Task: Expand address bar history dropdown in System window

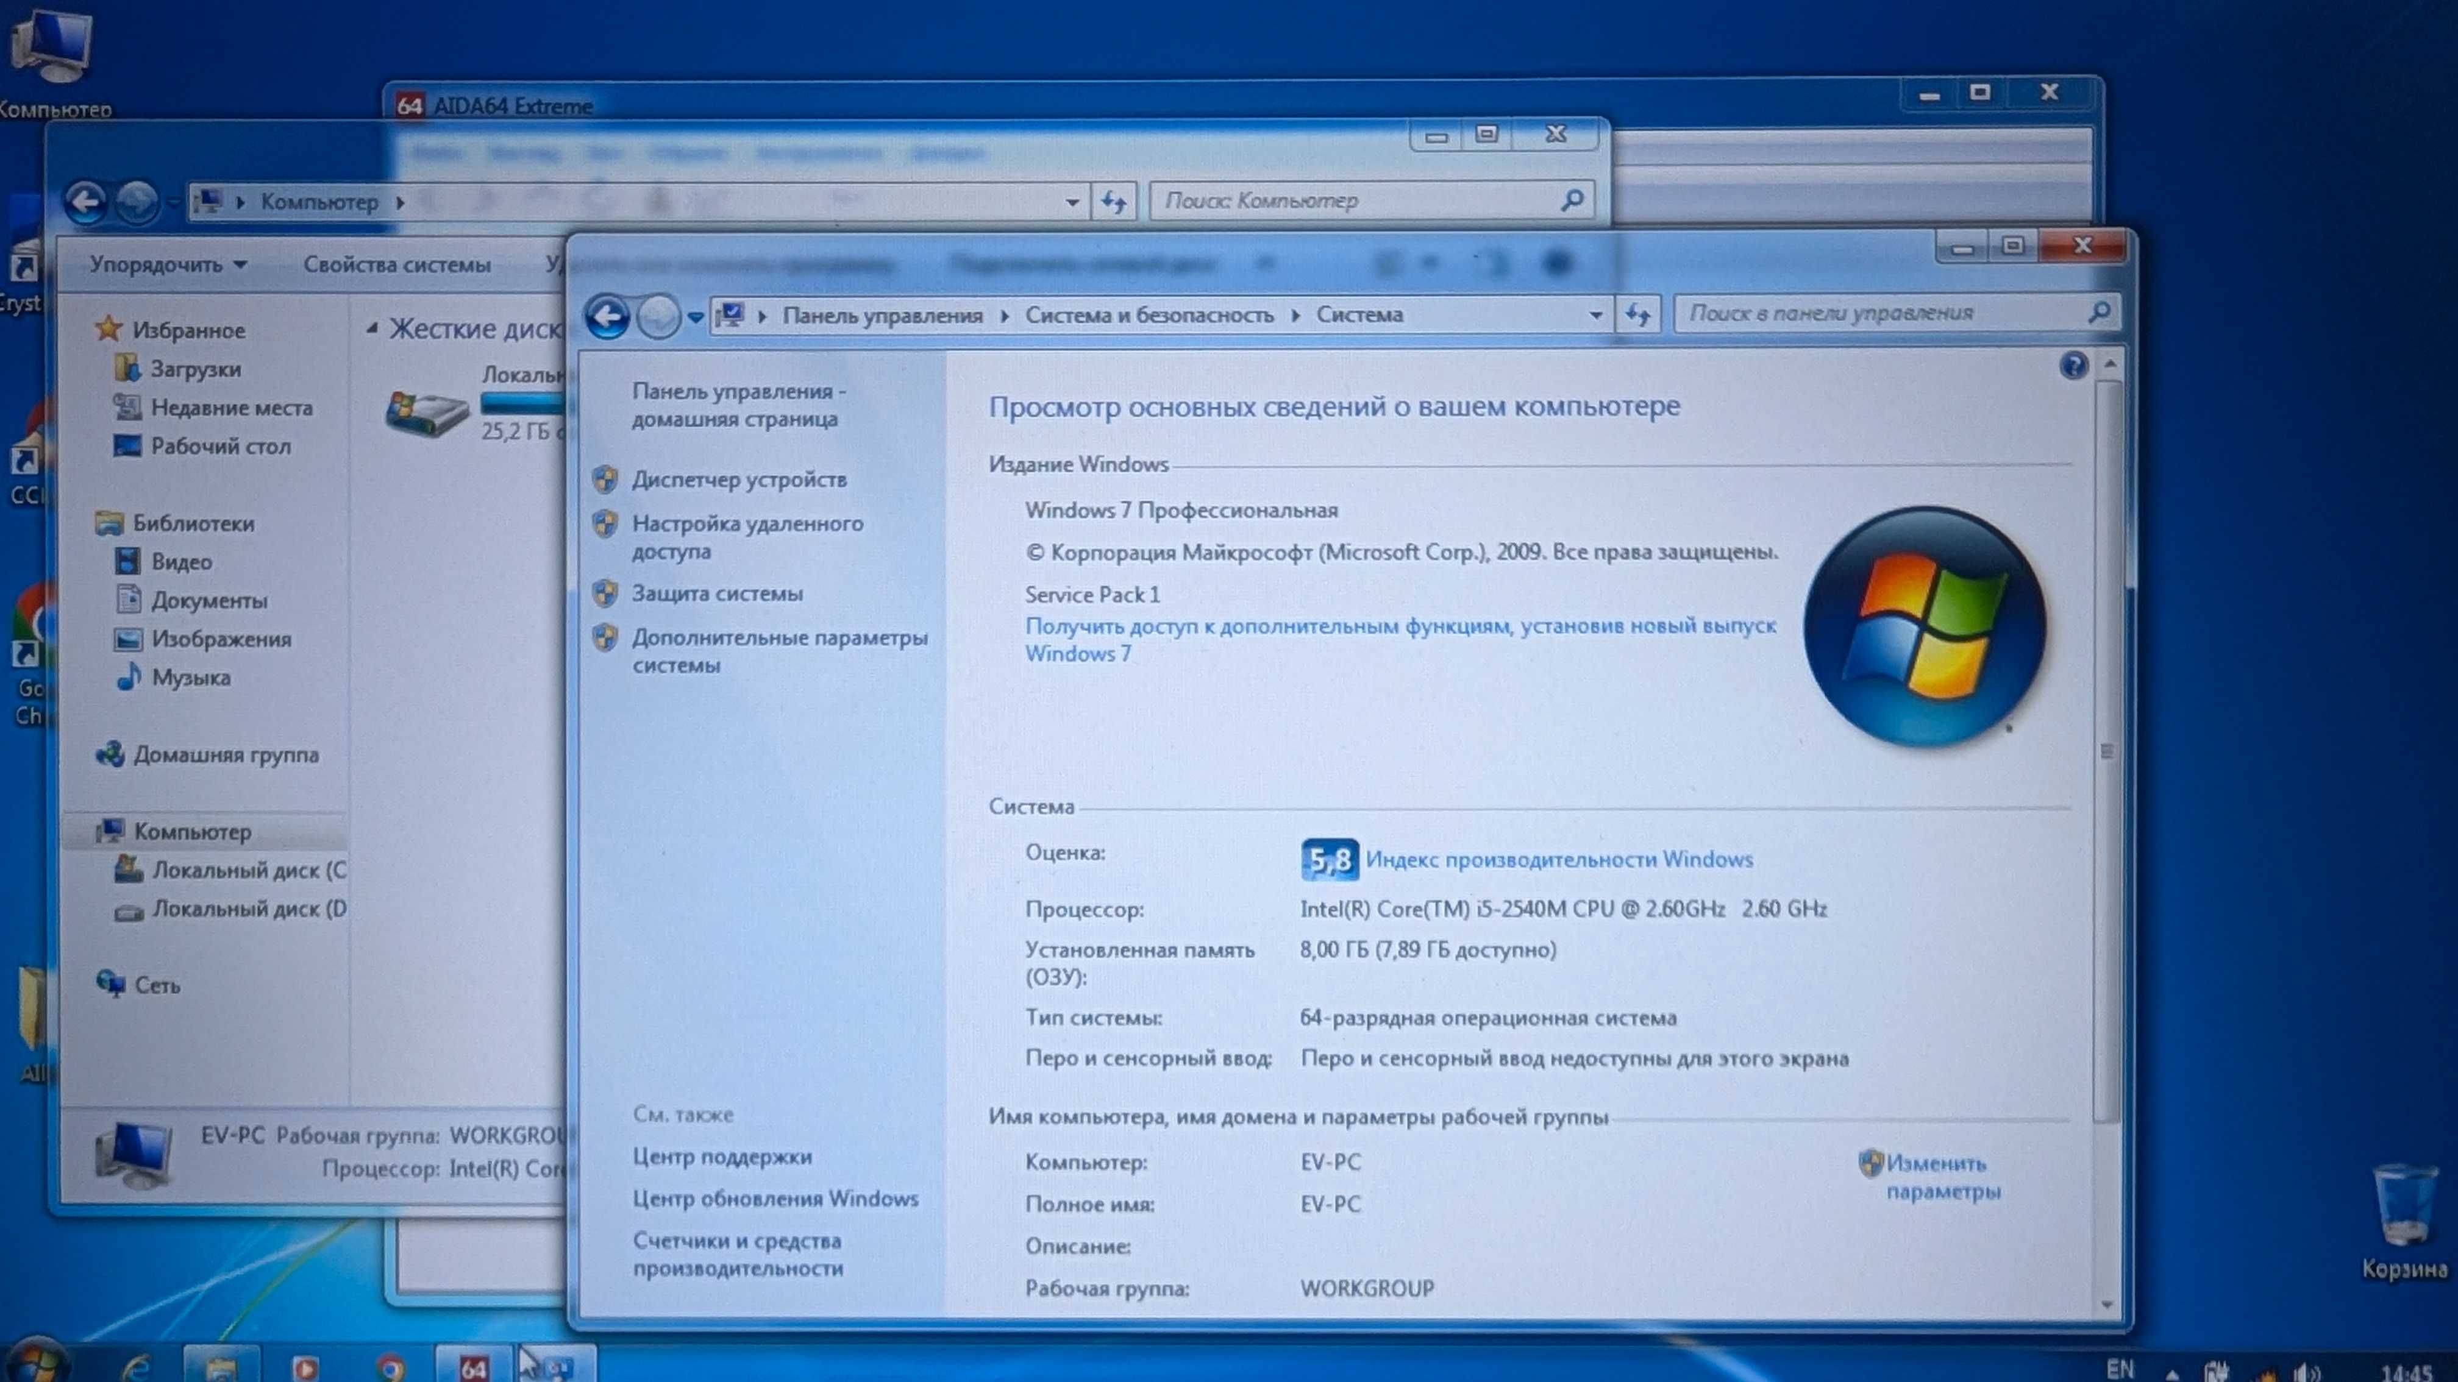Action: [x=1595, y=315]
